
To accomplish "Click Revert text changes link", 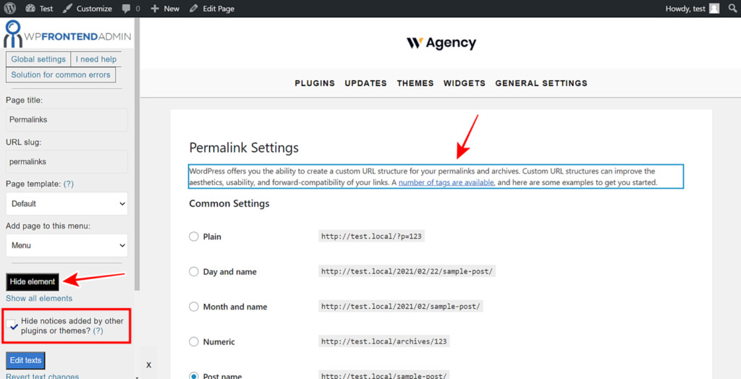I will pyautogui.click(x=42, y=377).
